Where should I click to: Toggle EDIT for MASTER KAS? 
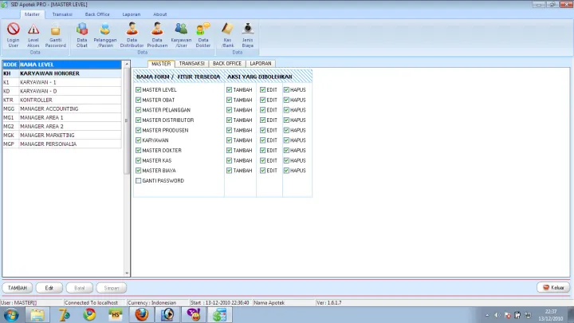coord(263,160)
